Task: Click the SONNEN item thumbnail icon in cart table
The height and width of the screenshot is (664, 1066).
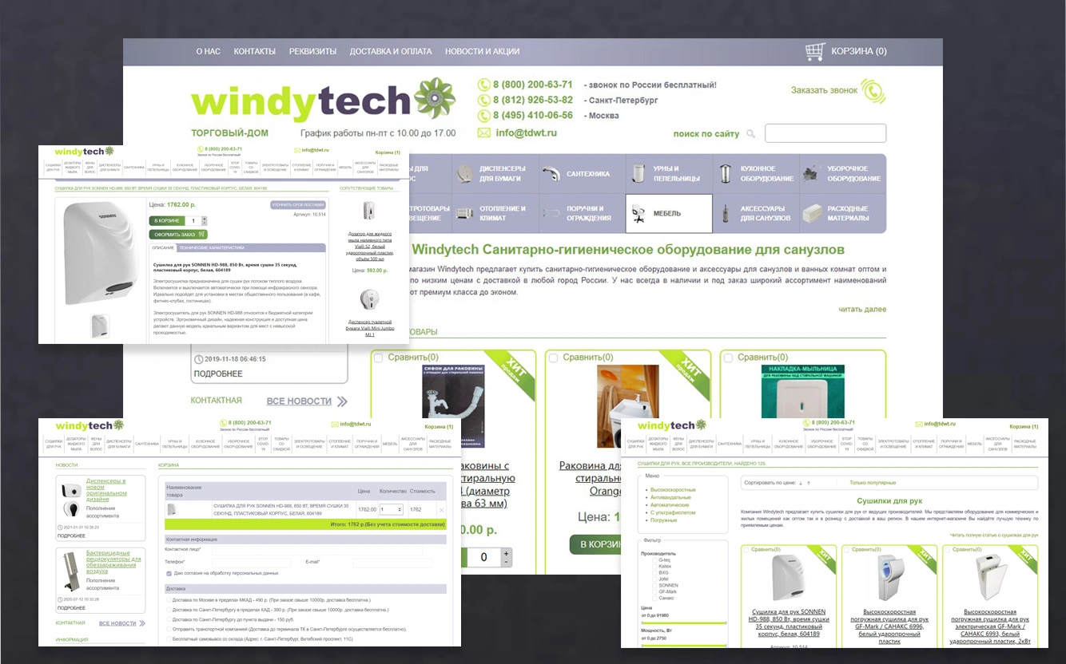Action: pyautogui.click(x=172, y=509)
